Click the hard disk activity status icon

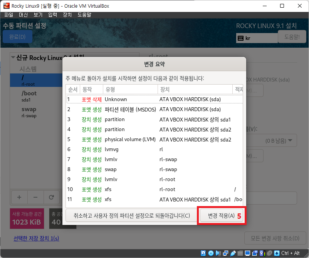(203, 253)
